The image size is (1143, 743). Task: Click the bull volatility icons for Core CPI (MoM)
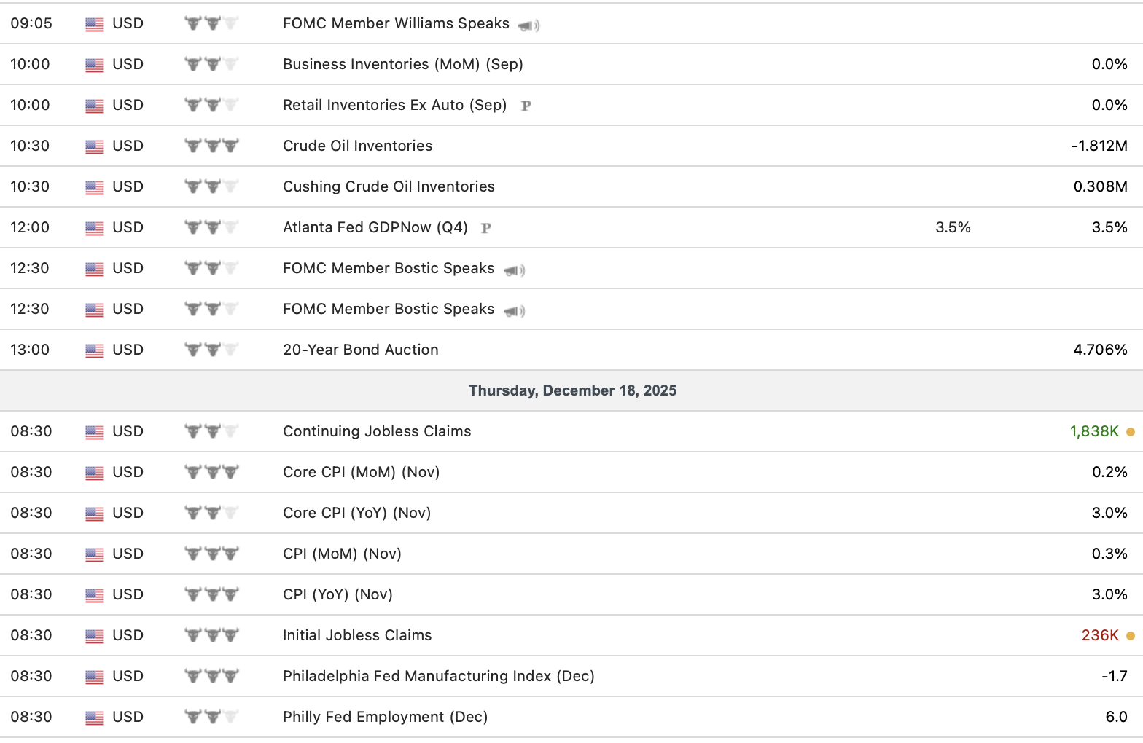(211, 472)
